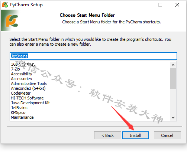Select 7-Zip in the folder list
The image size is (187, 154).
click(x=15, y=69)
